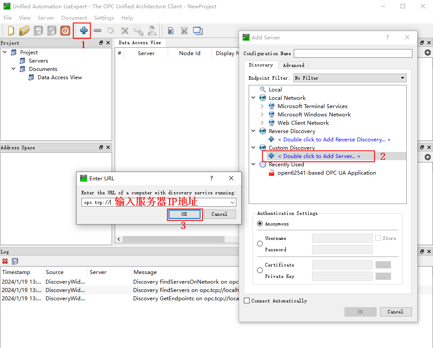Collapse the Local Network tree node
The width and height of the screenshot is (433, 348).
253,98
